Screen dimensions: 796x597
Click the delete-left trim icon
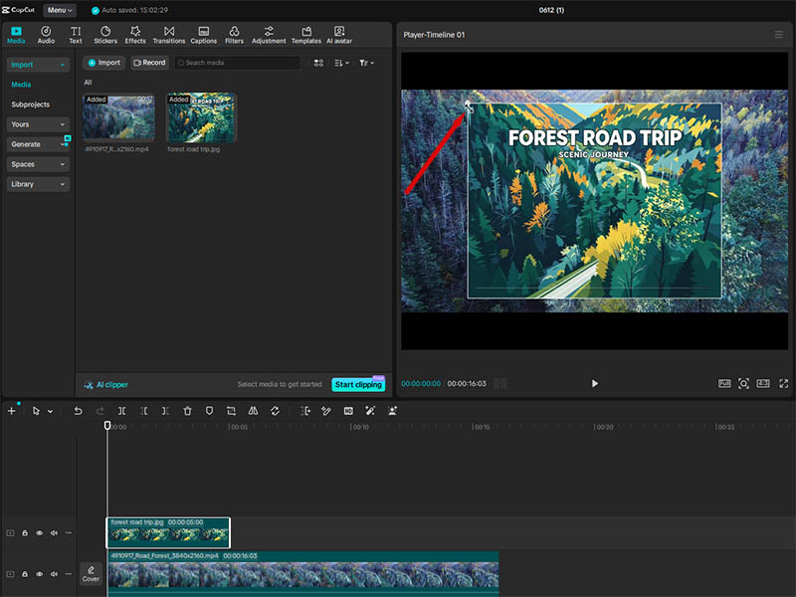pyautogui.click(x=144, y=411)
